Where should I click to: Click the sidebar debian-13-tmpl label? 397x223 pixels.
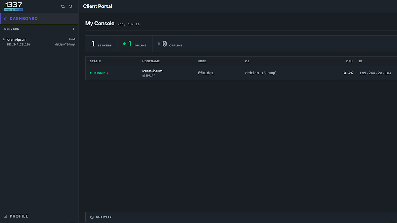65,44
